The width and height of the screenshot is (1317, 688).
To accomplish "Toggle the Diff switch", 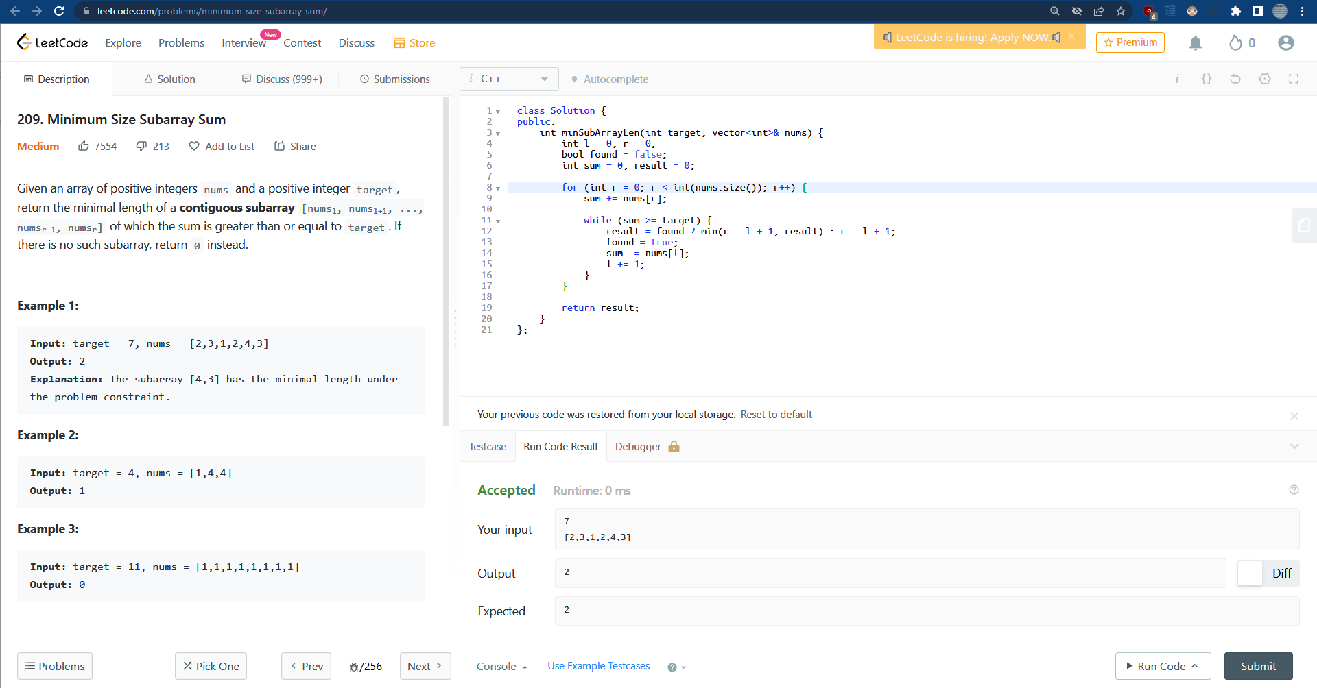I will 1250,574.
